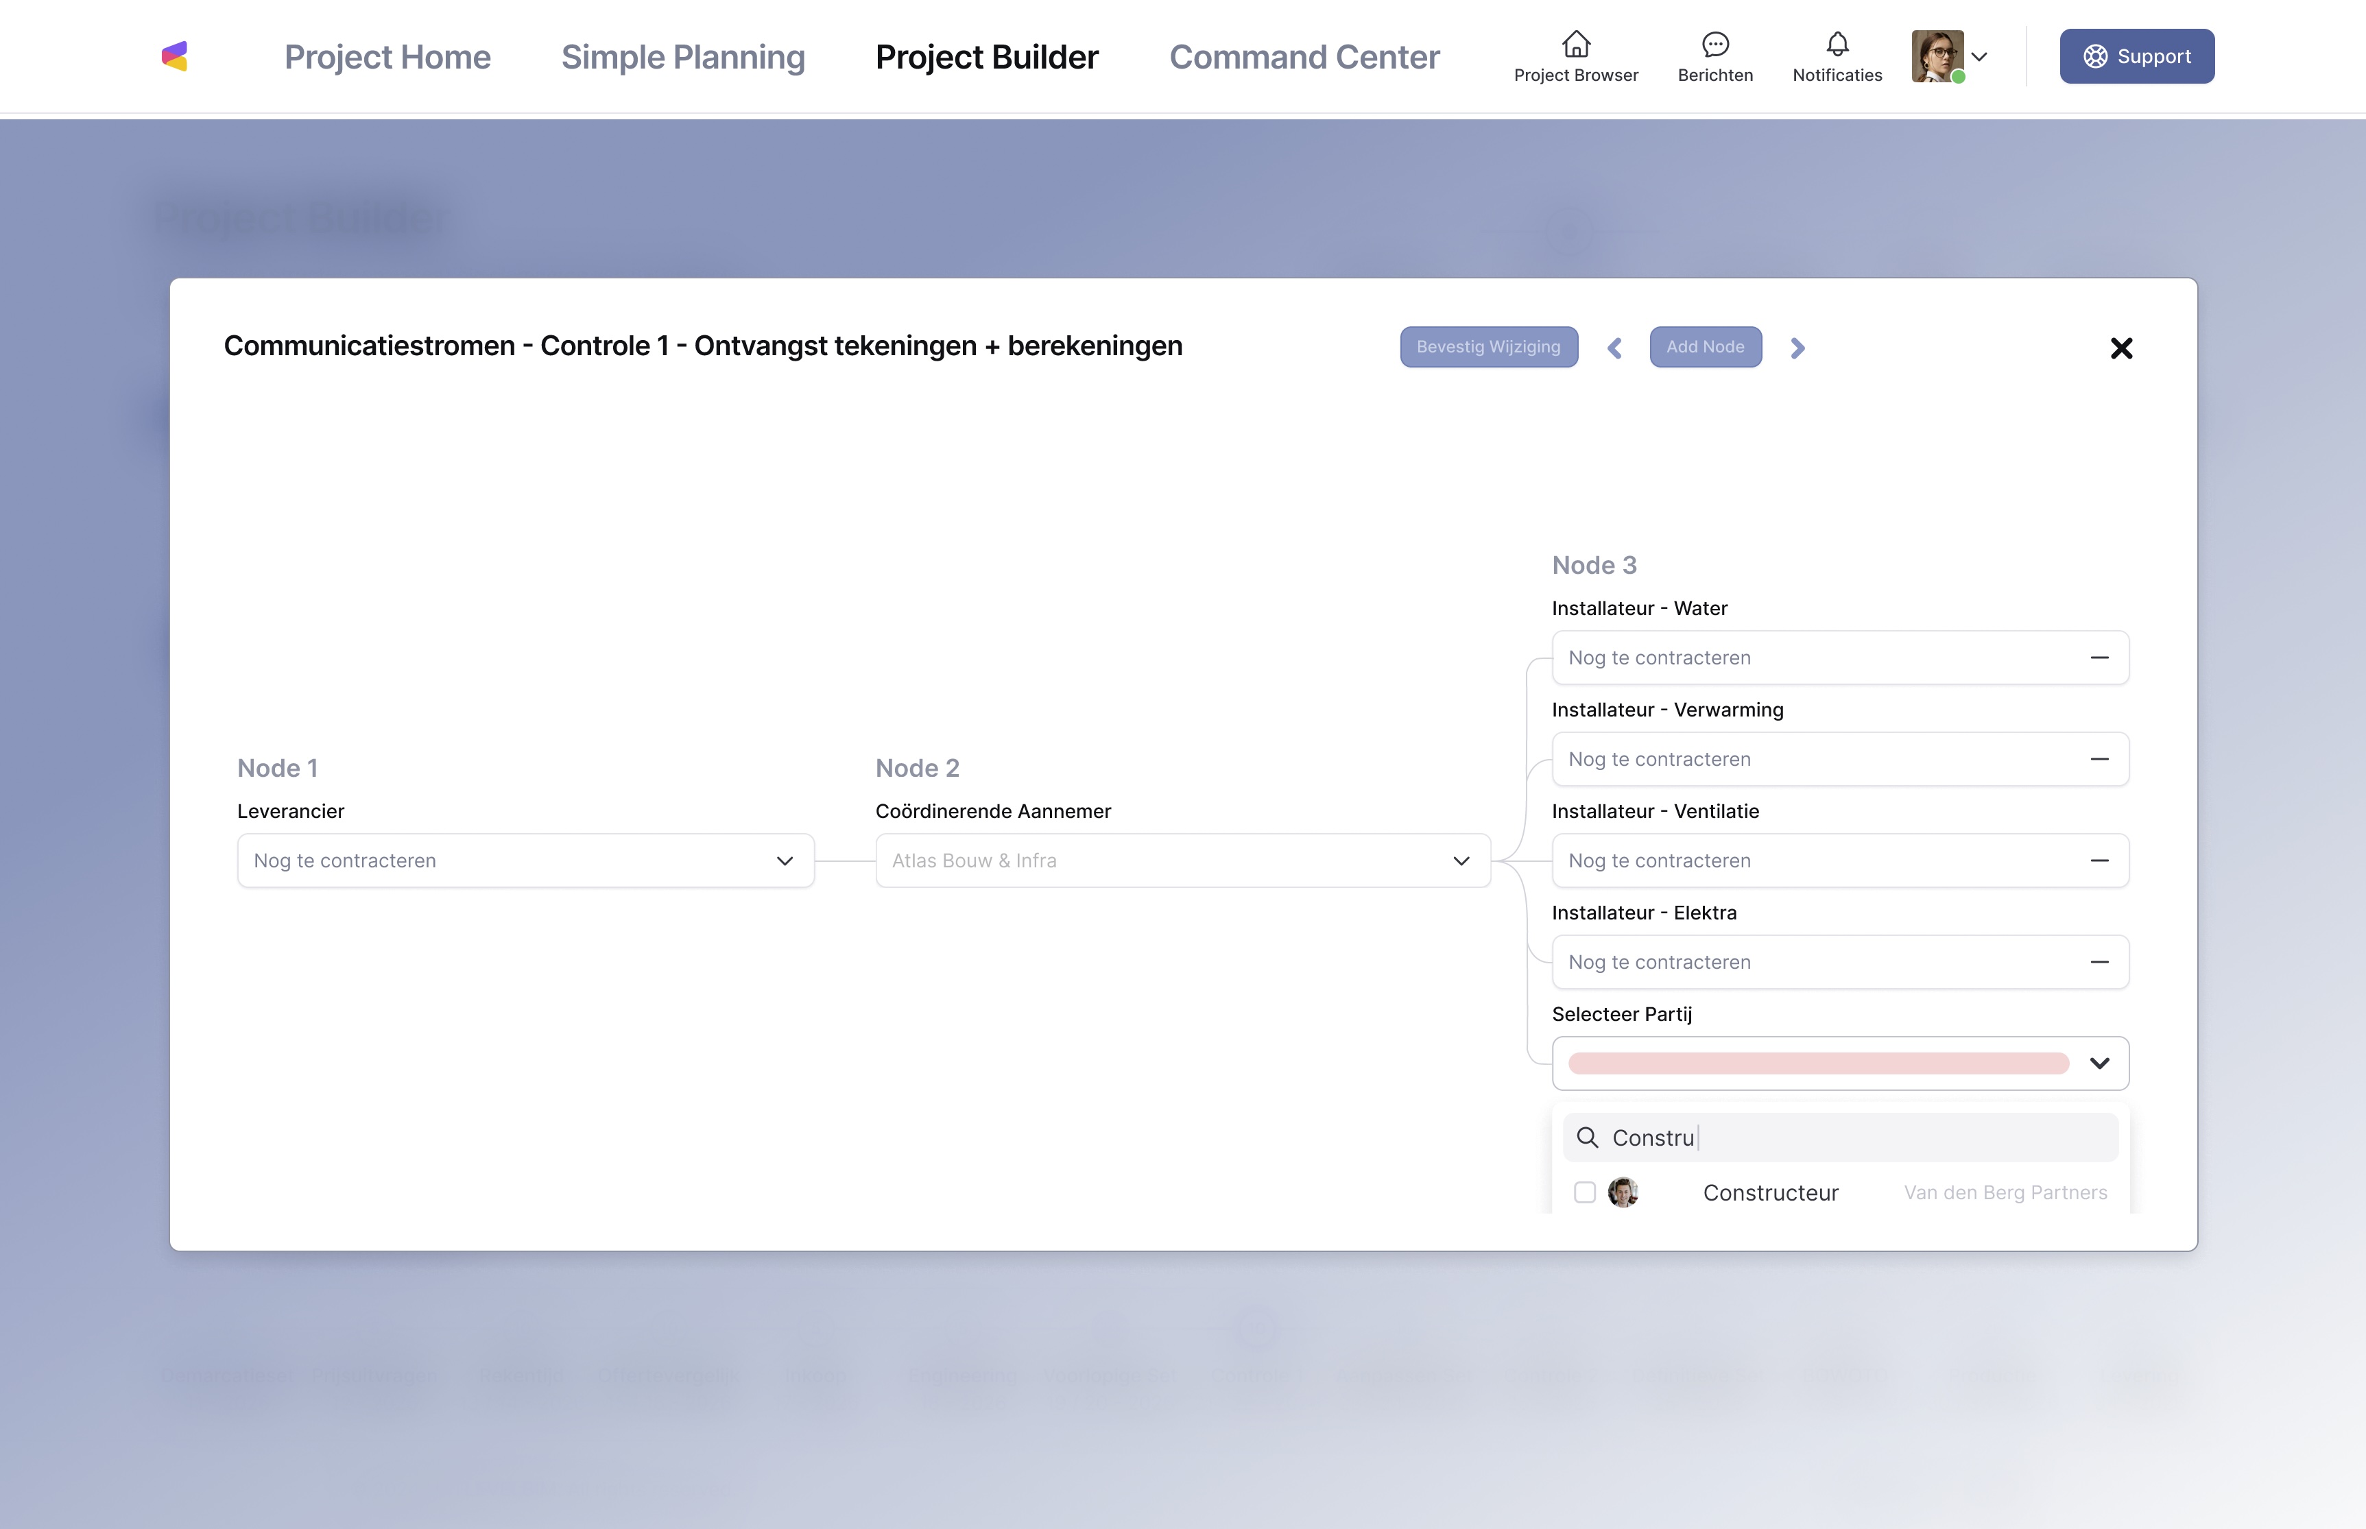Remove the Installateur - Ventilatie party

pos(2099,860)
